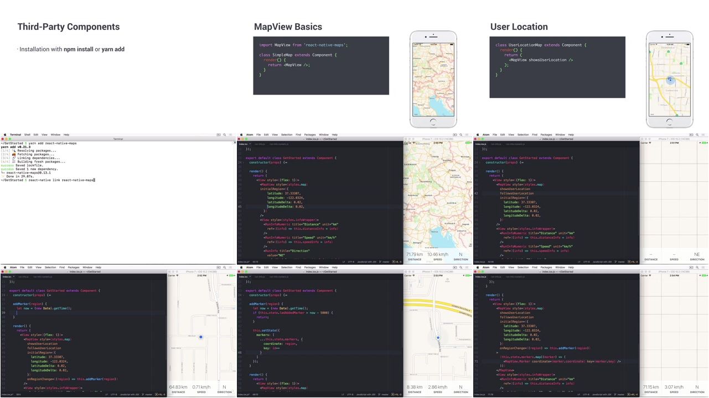
Task: Click the SimpleMap code block on MapView Basics slide
Action: pos(321,65)
